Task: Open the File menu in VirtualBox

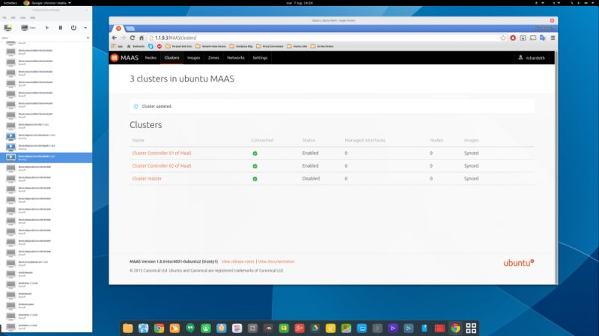Action: [4, 17]
